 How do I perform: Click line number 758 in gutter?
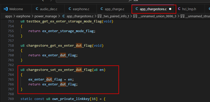(x=11, y=46)
